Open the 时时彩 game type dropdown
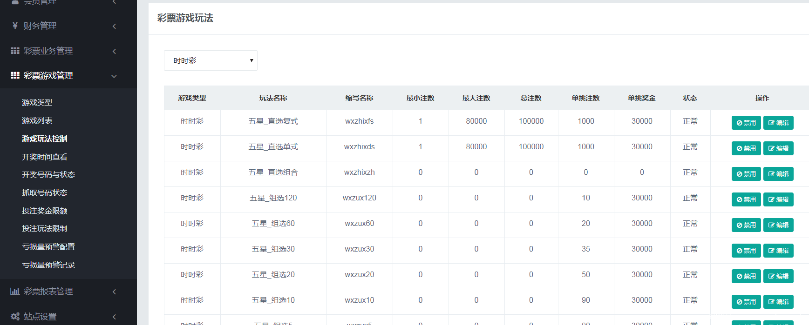Screen dimensions: 809x325 click(x=211, y=60)
